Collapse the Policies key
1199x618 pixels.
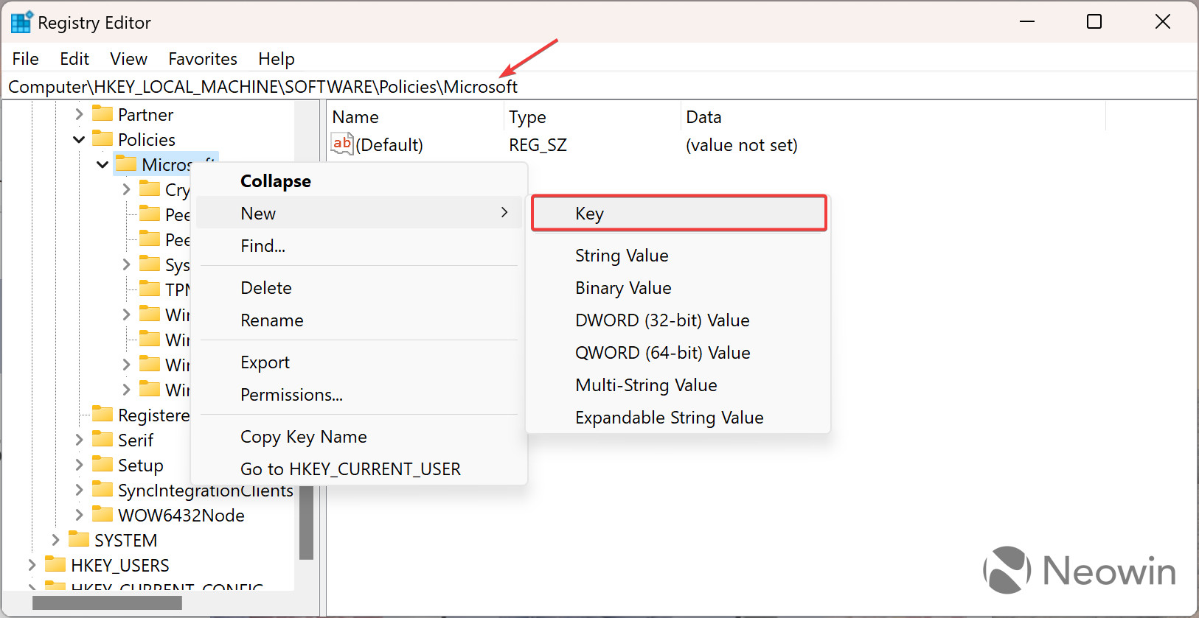click(x=79, y=139)
